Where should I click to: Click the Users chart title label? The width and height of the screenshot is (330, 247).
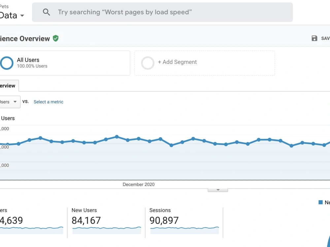pos(8,118)
